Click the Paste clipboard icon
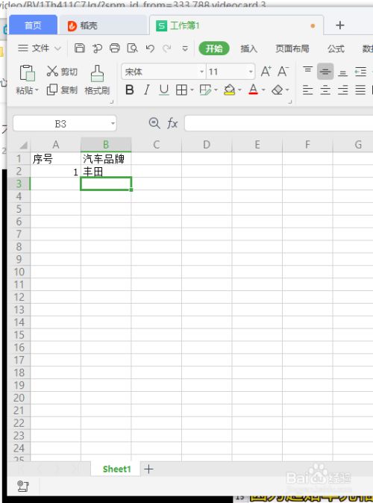This screenshot has width=373, height=503. tap(28, 72)
